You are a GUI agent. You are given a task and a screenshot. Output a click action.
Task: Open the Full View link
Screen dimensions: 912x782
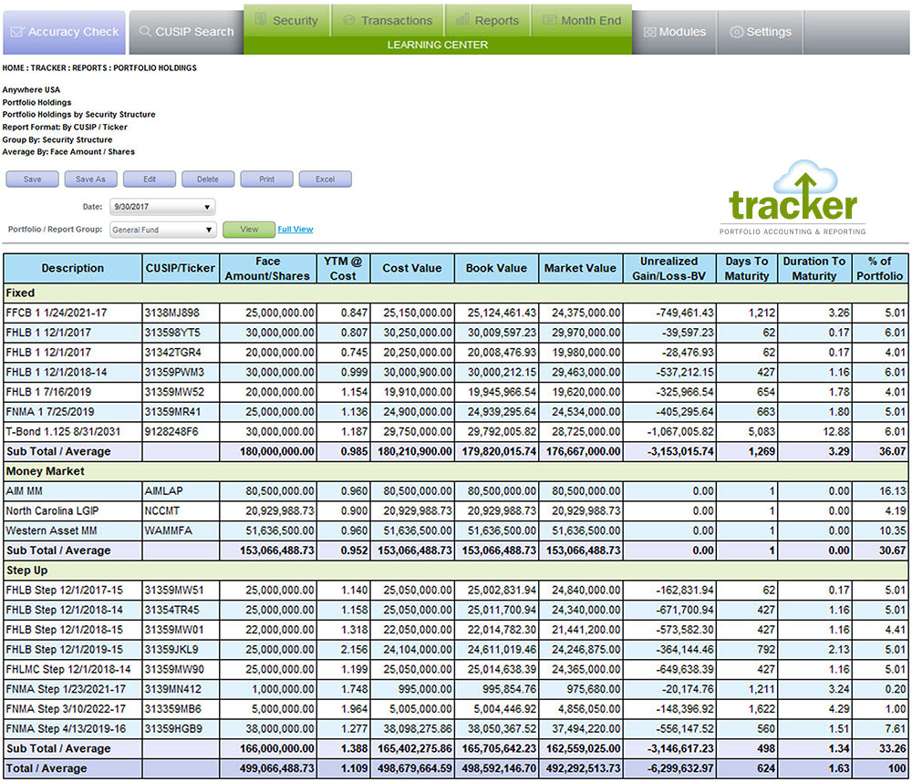tap(295, 230)
